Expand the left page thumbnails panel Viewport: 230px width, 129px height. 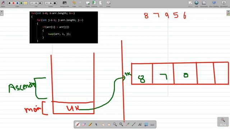(1, 13)
